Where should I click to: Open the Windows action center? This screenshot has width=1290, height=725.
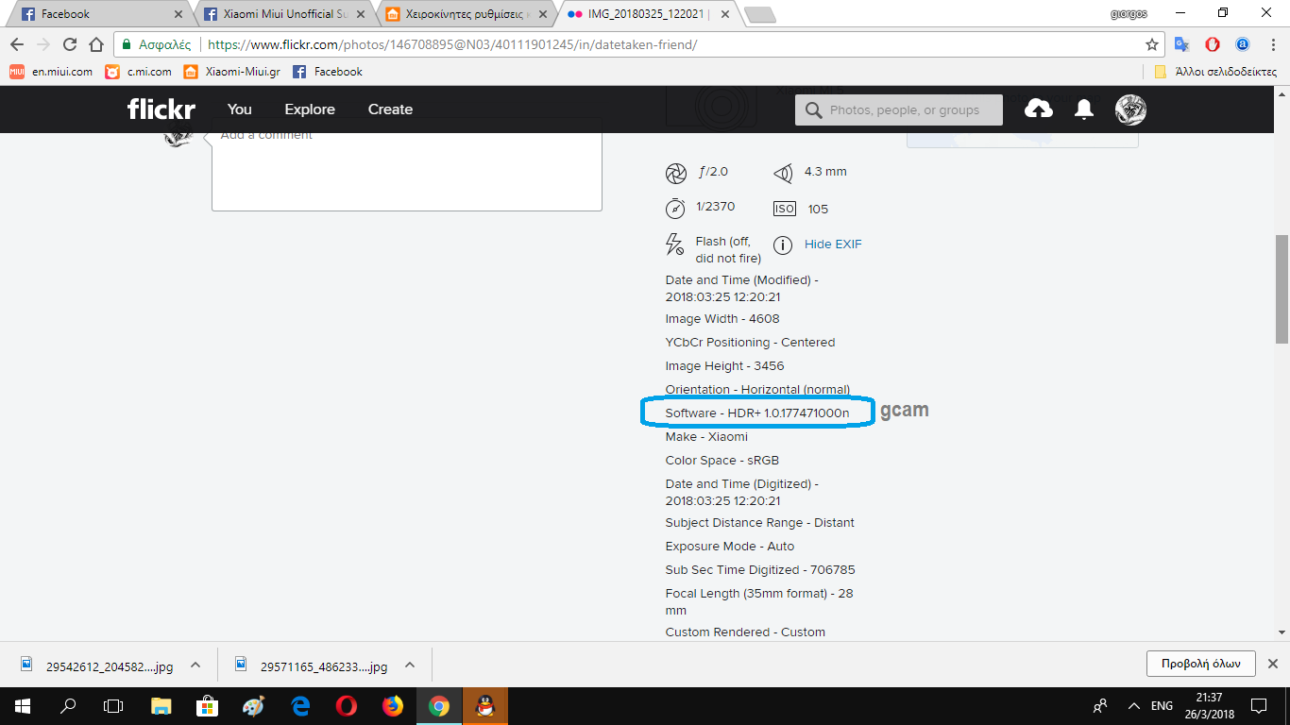pos(1259,706)
